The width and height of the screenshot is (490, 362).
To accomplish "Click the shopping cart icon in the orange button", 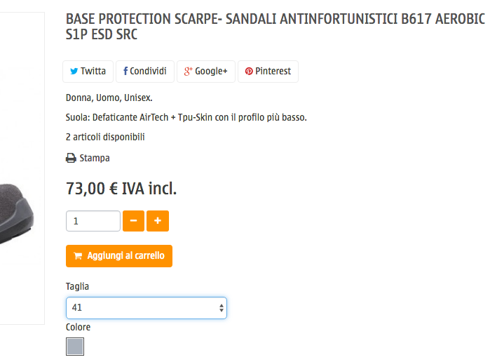I will pos(78,256).
